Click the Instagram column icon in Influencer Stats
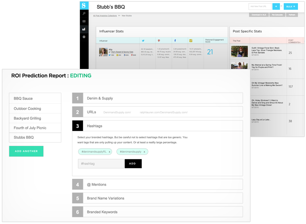The width and height of the screenshot is (306, 224). (x=191, y=41)
